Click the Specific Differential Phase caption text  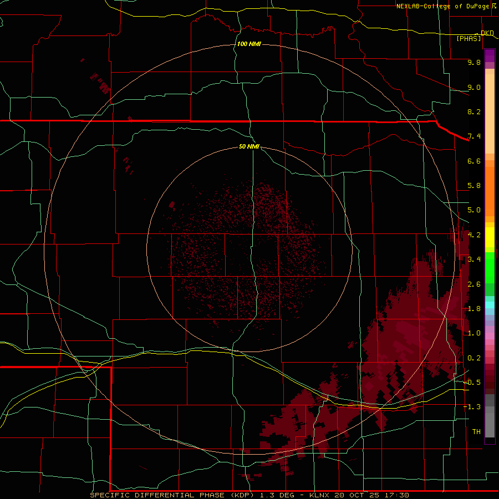pyautogui.click(x=249, y=495)
